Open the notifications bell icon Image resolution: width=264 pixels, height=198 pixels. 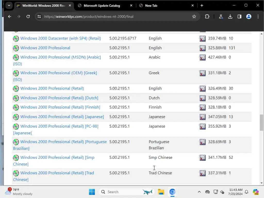tap(246, 192)
